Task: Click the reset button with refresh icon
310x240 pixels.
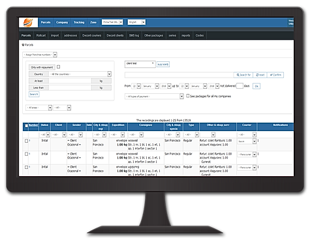Action: tap(260, 75)
